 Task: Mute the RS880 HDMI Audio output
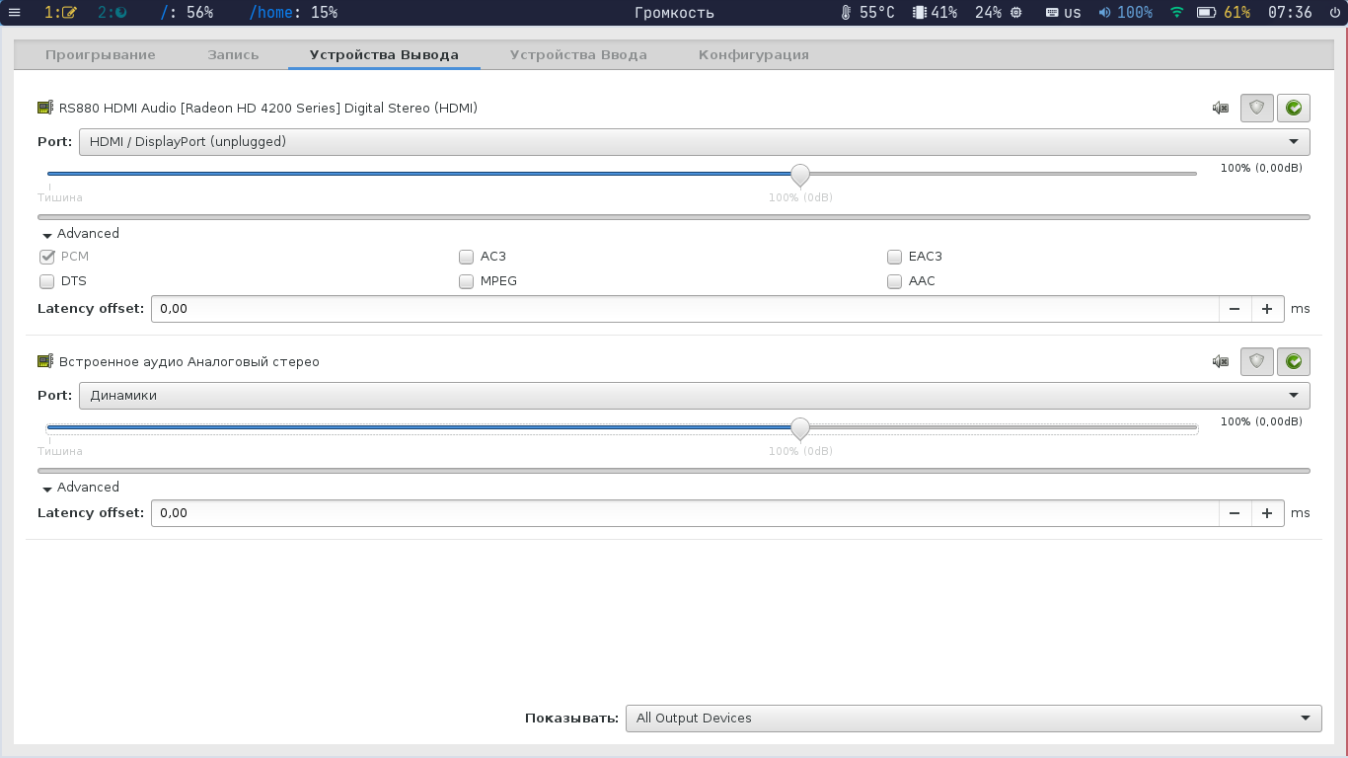[x=1221, y=109]
